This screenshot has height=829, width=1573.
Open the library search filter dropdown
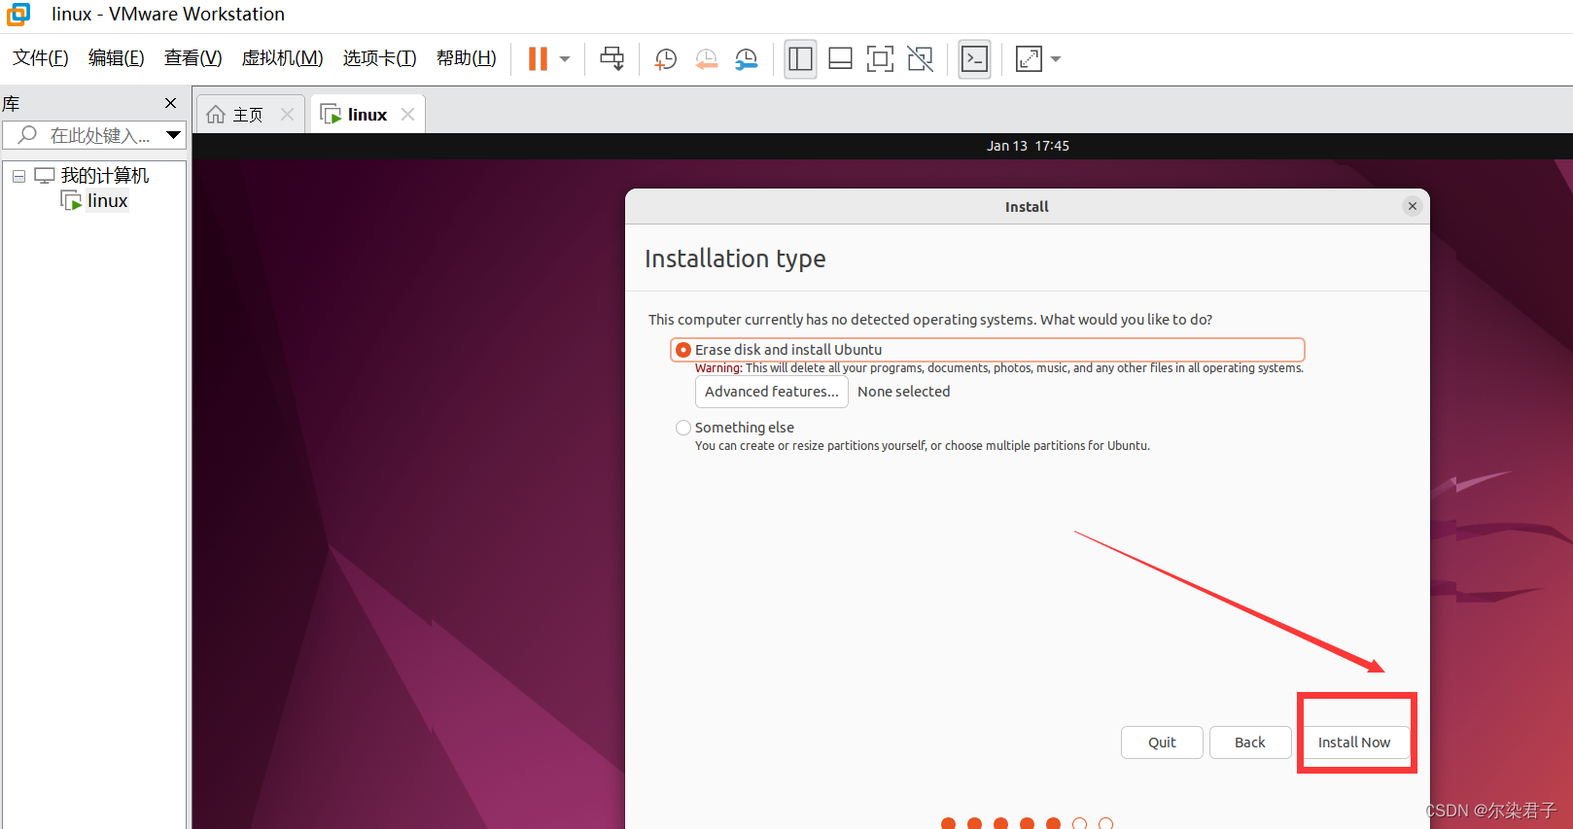(174, 135)
